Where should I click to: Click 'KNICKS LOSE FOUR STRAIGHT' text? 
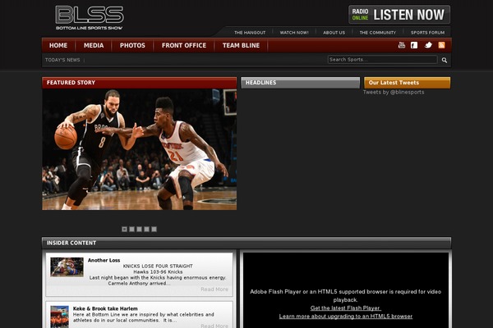[x=158, y=266]
